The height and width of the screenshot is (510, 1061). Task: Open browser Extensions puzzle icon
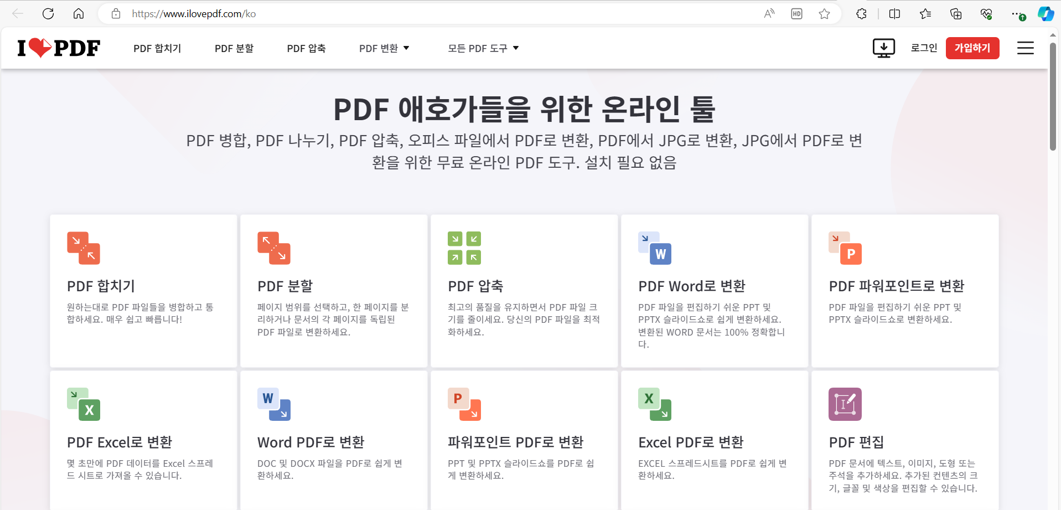(x=861, y=14)
